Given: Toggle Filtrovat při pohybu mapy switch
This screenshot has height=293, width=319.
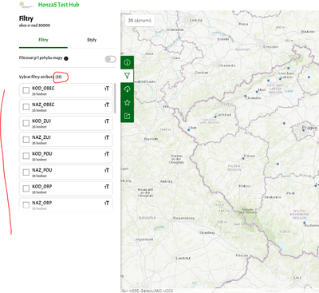Looking at the screenshot, I should (111, 59).
